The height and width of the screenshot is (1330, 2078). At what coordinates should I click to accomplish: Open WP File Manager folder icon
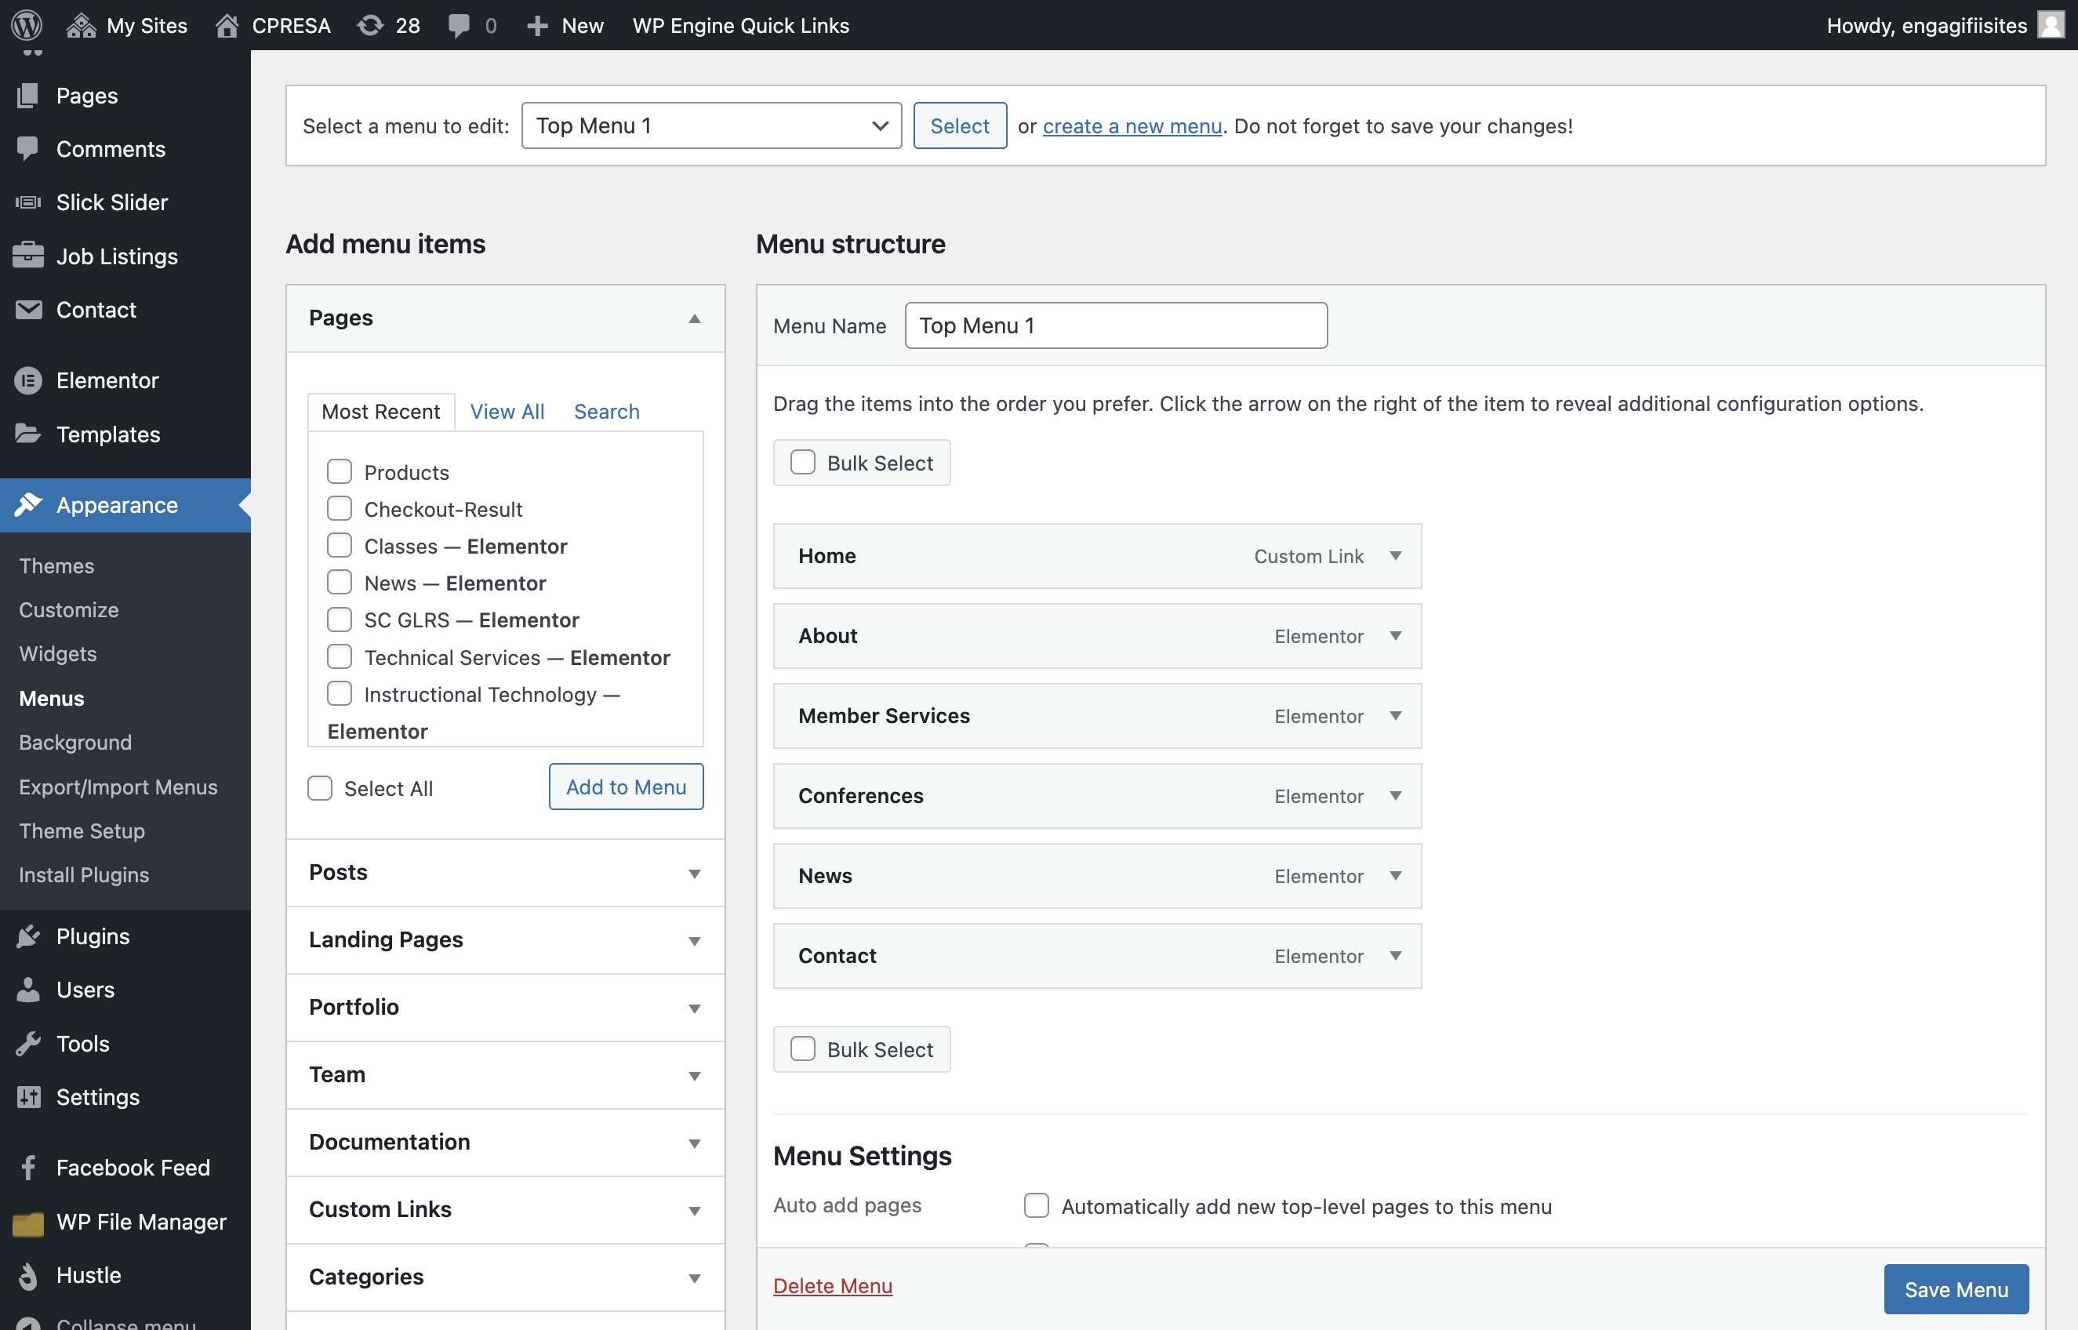tap(28, 1222)
